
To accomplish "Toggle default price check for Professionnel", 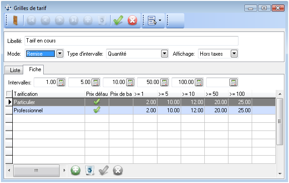I will point(96,110).
